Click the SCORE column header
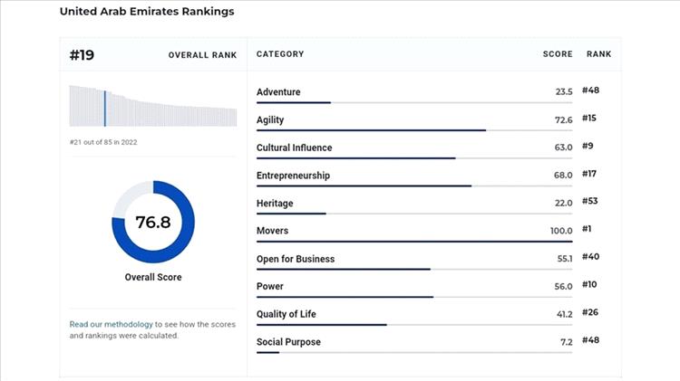The height and width of the screenshot is (381, 680). (557, 54)
